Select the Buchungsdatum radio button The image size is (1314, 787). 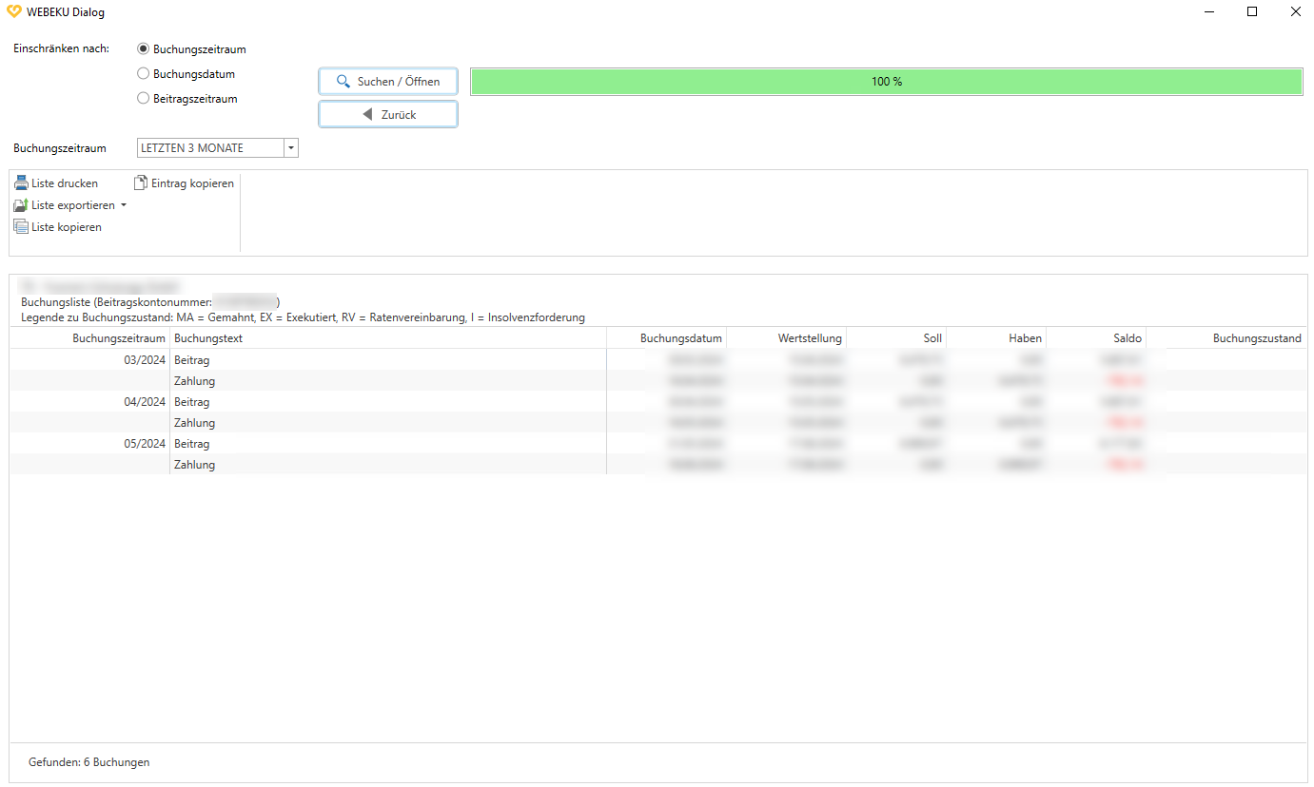pos(143,73)
